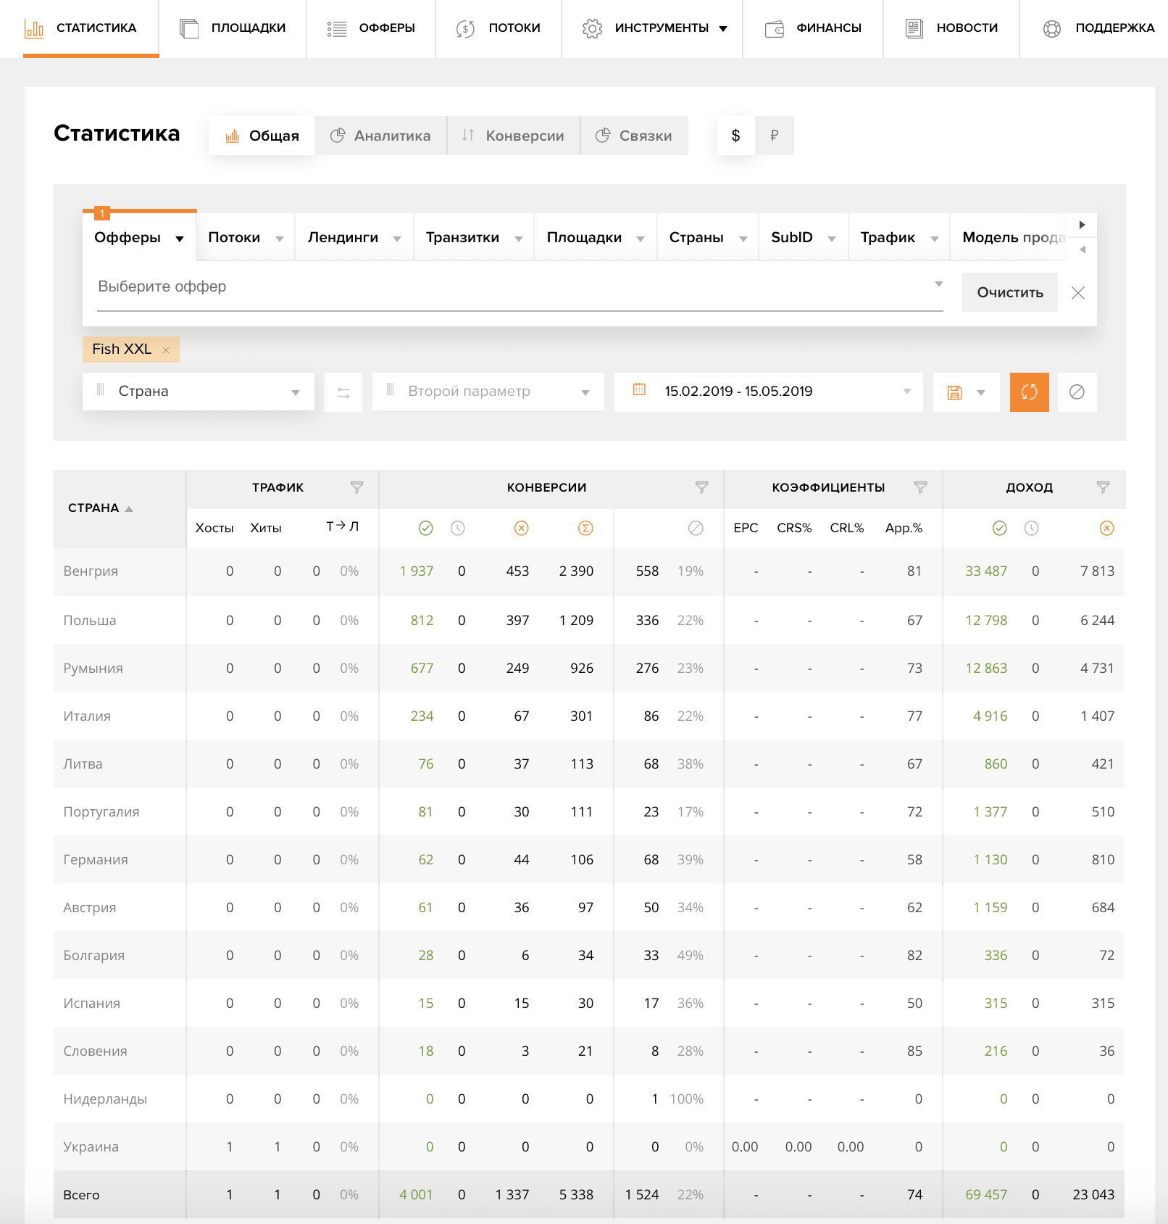This screenshot has height=1224, width=1168.
Task: Click the calendar icon in date field
Action: pos(639,389)
